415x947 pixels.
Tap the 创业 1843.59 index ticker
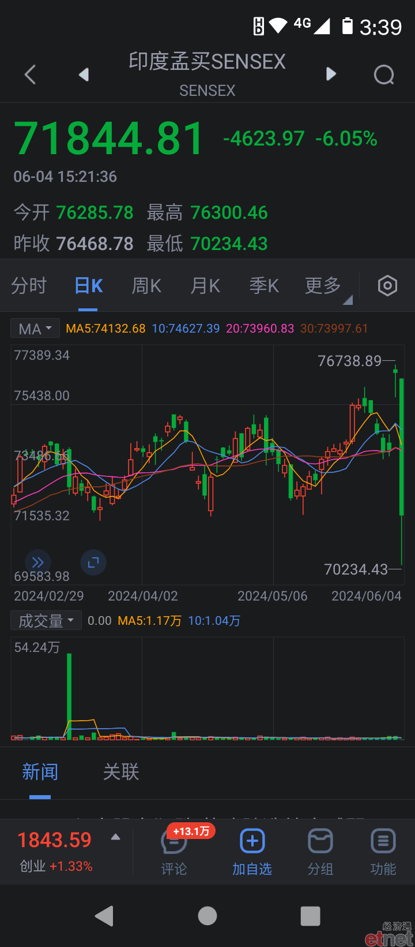pyautogui.click(x=55, y=852)
